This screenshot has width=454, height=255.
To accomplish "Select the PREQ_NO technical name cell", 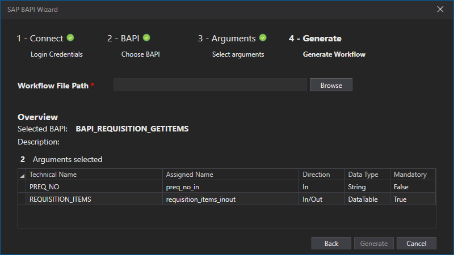I will [x=94, y=187].
